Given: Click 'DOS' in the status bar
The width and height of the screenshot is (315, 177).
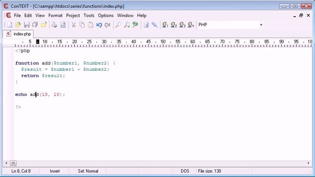Looking at the screenshot, I should point(185,171).
